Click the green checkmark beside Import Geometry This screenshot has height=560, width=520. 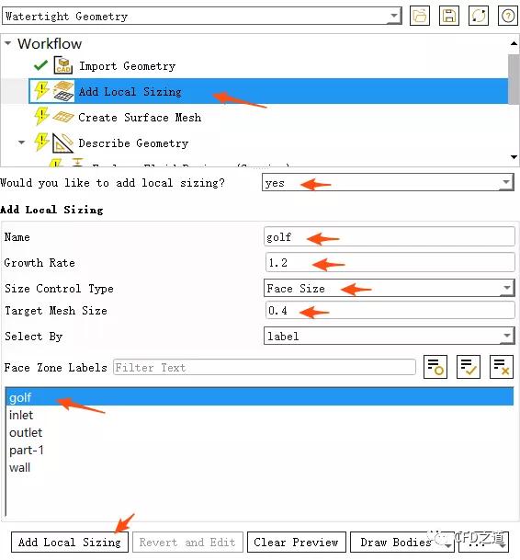pyautogui.click(x=40, y=65)
